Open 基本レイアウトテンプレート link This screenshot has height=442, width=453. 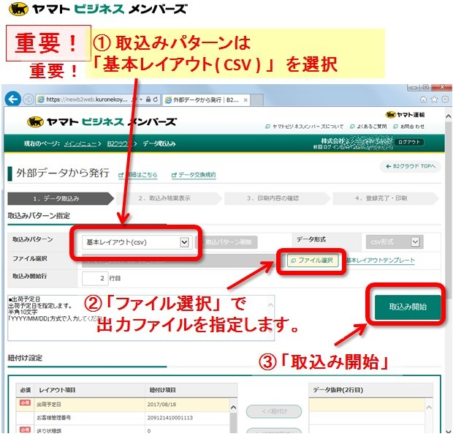point(381,261)
